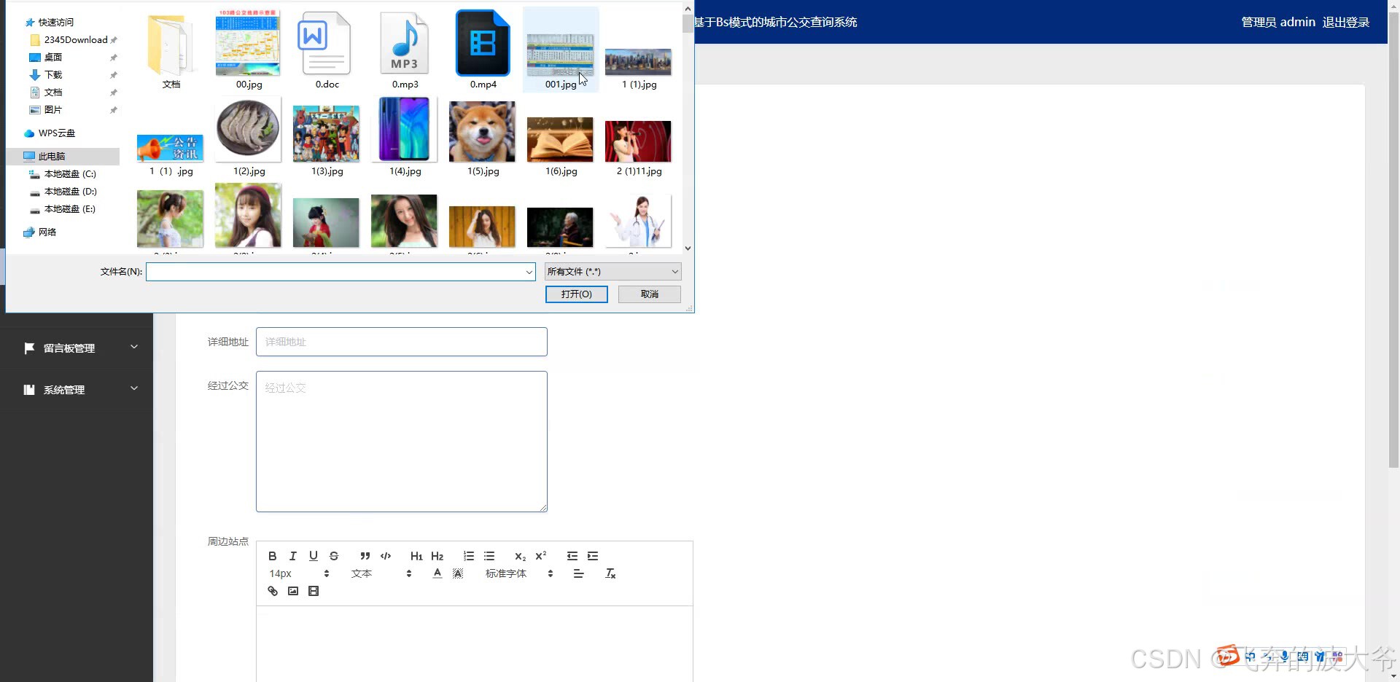Go to 桌面 in the navigation pane
The image size is (1400, 682).
53,58
